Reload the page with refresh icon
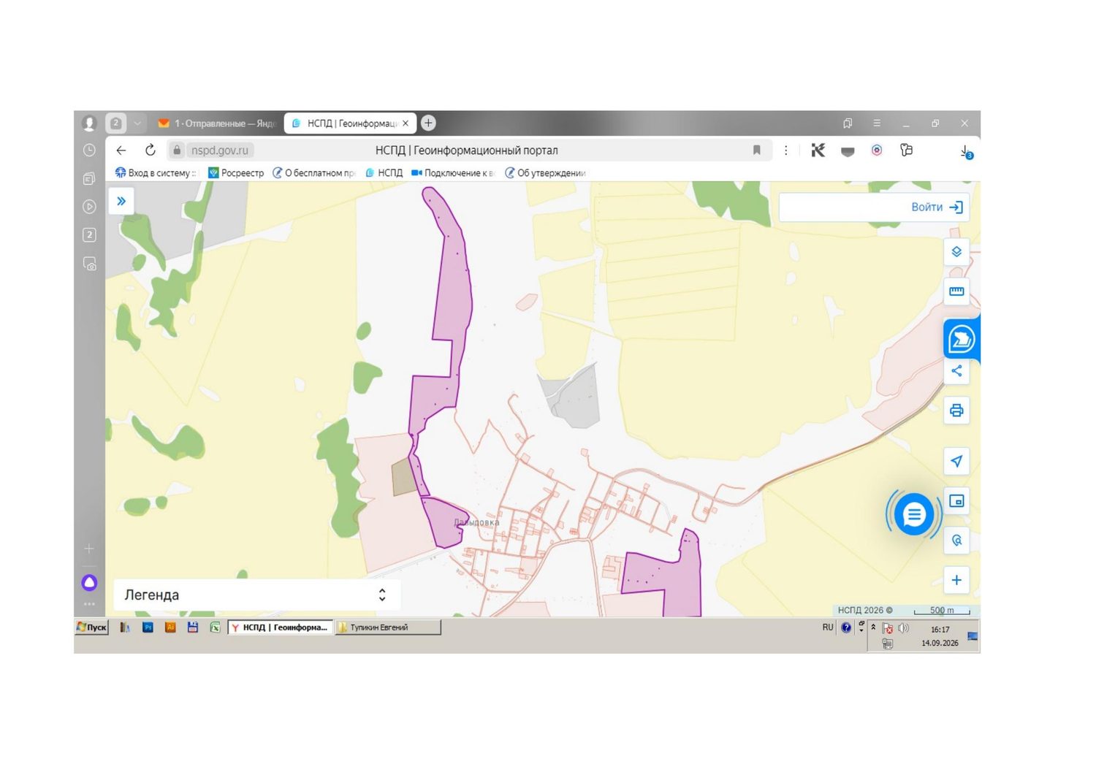 [x=151, y=150]
